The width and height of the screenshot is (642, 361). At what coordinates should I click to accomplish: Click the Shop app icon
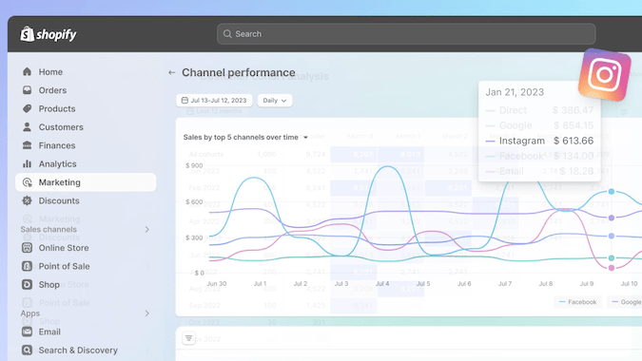point(27,285)
